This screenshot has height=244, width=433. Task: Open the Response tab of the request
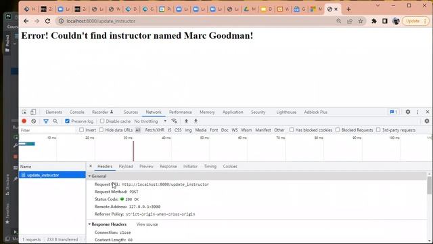pyautogui.click(x=168, y=166)
